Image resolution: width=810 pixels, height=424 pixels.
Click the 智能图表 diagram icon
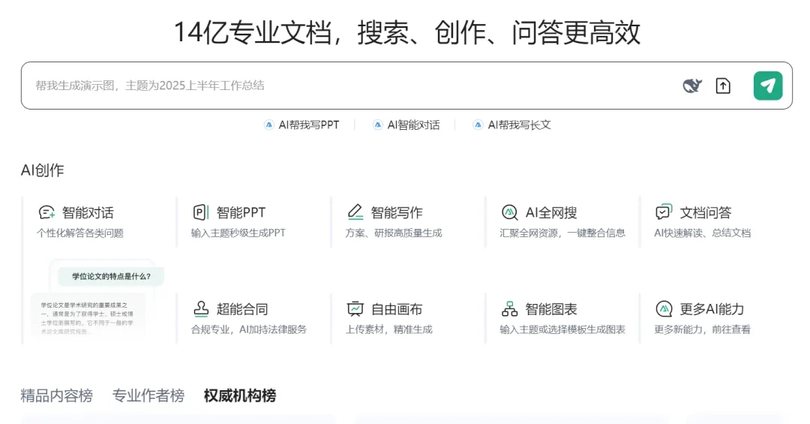point(509,308)
